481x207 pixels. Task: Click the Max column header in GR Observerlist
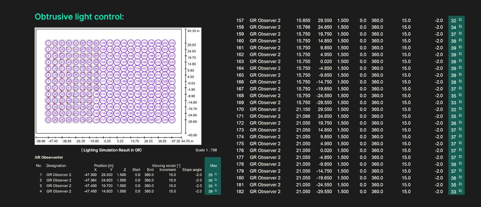[213, 166]
